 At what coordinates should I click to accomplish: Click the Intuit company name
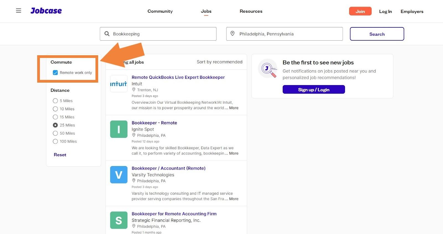pos(137,84)
